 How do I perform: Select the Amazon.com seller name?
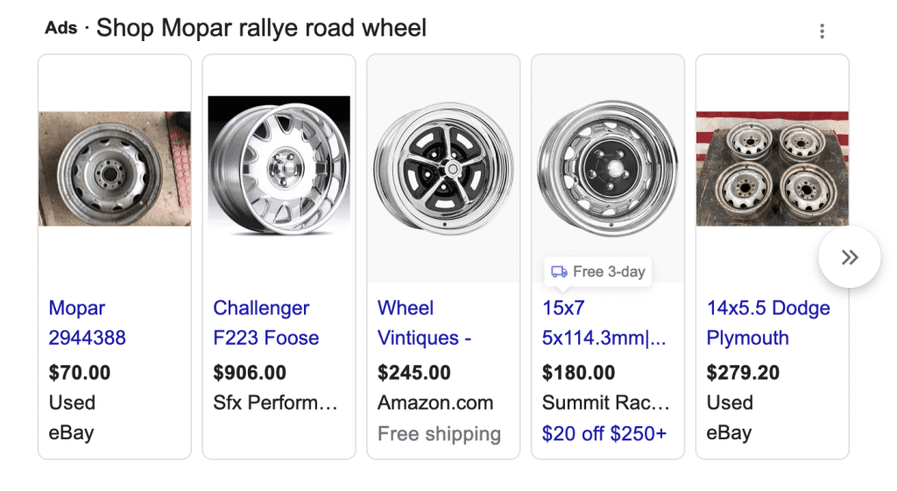click(435, 403)
